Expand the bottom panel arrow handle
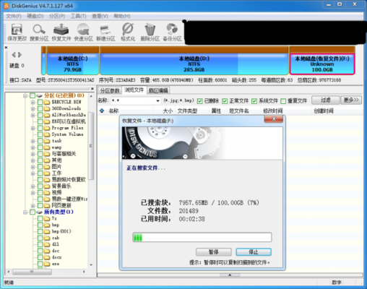Viewport: 367px width, 289px height. pos(230,275)
